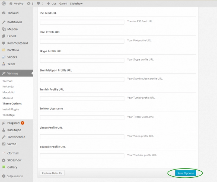The height and width of the screenshot is (182, 217).
Task: Open the updates counter icon
Action: coord(28,4)
